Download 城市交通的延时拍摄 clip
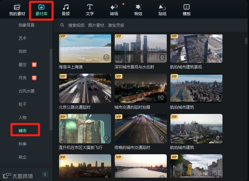This screenshot has height=181, width=249. point(162,98)
